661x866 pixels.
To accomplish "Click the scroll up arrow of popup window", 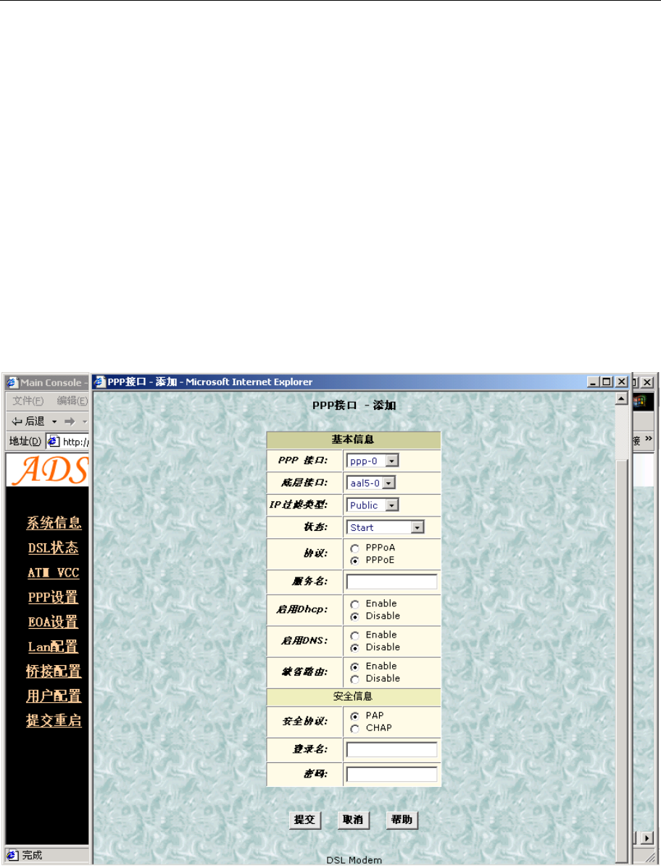I will point(622,398).
